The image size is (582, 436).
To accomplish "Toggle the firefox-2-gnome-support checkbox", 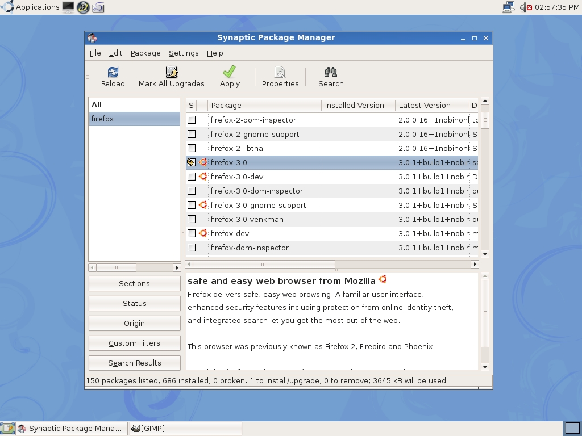I will (192, 134).
